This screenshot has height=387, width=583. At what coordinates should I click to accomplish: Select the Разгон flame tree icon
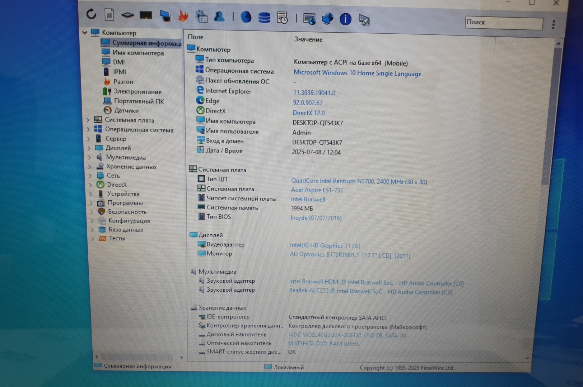[x=107, y=82]
